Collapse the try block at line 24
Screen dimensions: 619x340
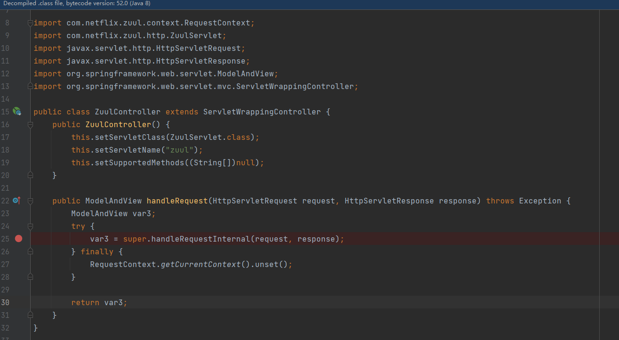coord(30,226)
